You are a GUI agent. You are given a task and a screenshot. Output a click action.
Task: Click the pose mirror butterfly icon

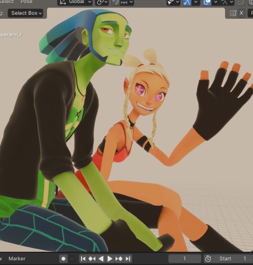pos(233,13)
